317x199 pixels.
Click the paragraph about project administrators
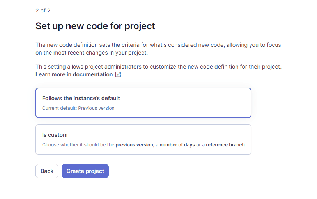[158, 67]
